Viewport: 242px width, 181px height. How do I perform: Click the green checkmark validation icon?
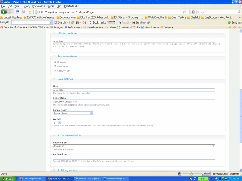230,28
